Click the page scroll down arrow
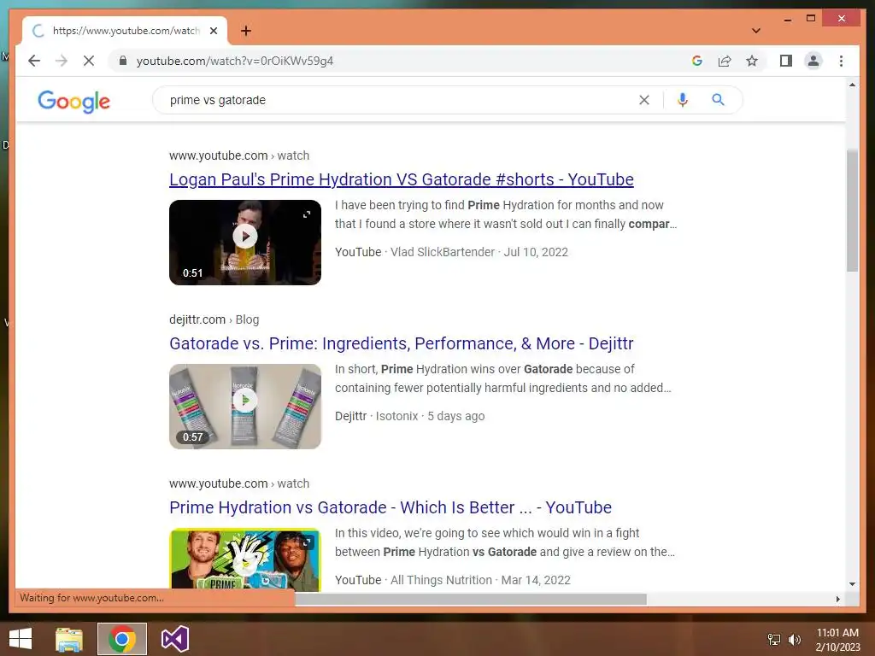 852,584
